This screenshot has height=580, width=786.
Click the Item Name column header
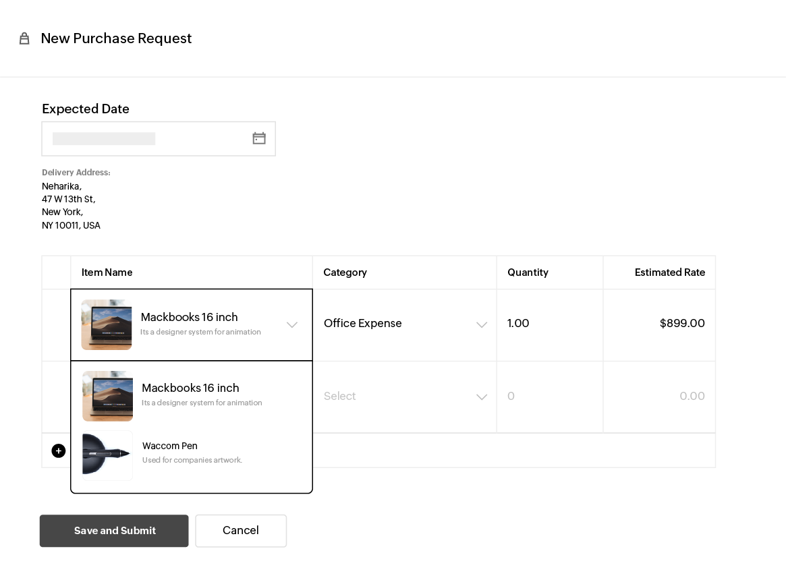[107, 272]
